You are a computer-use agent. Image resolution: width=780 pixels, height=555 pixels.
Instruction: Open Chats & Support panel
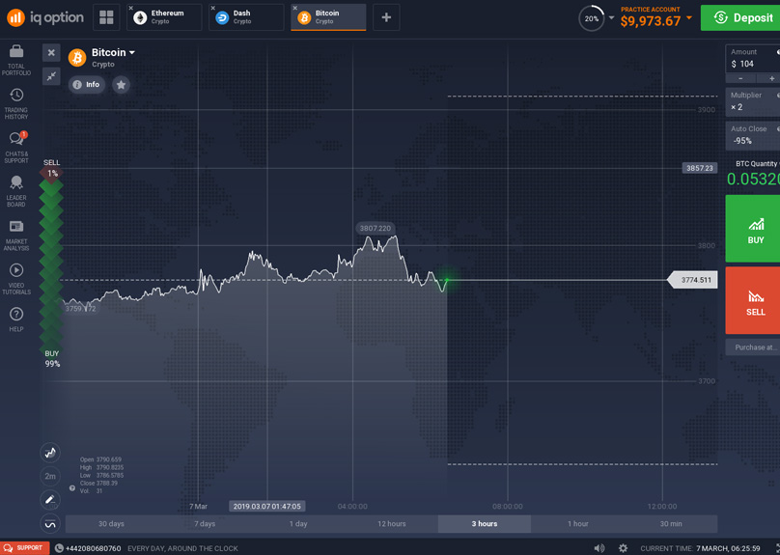pyautogui.click(x=16, y=148)
